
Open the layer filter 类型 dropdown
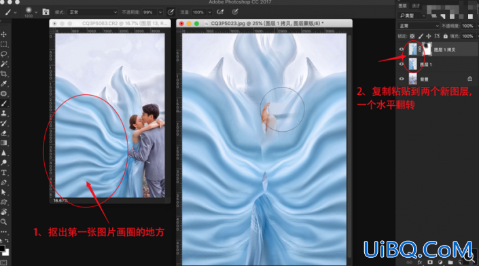pos(412,16)
